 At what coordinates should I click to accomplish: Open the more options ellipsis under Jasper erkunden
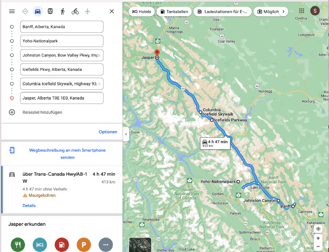(x=106, y=245)
